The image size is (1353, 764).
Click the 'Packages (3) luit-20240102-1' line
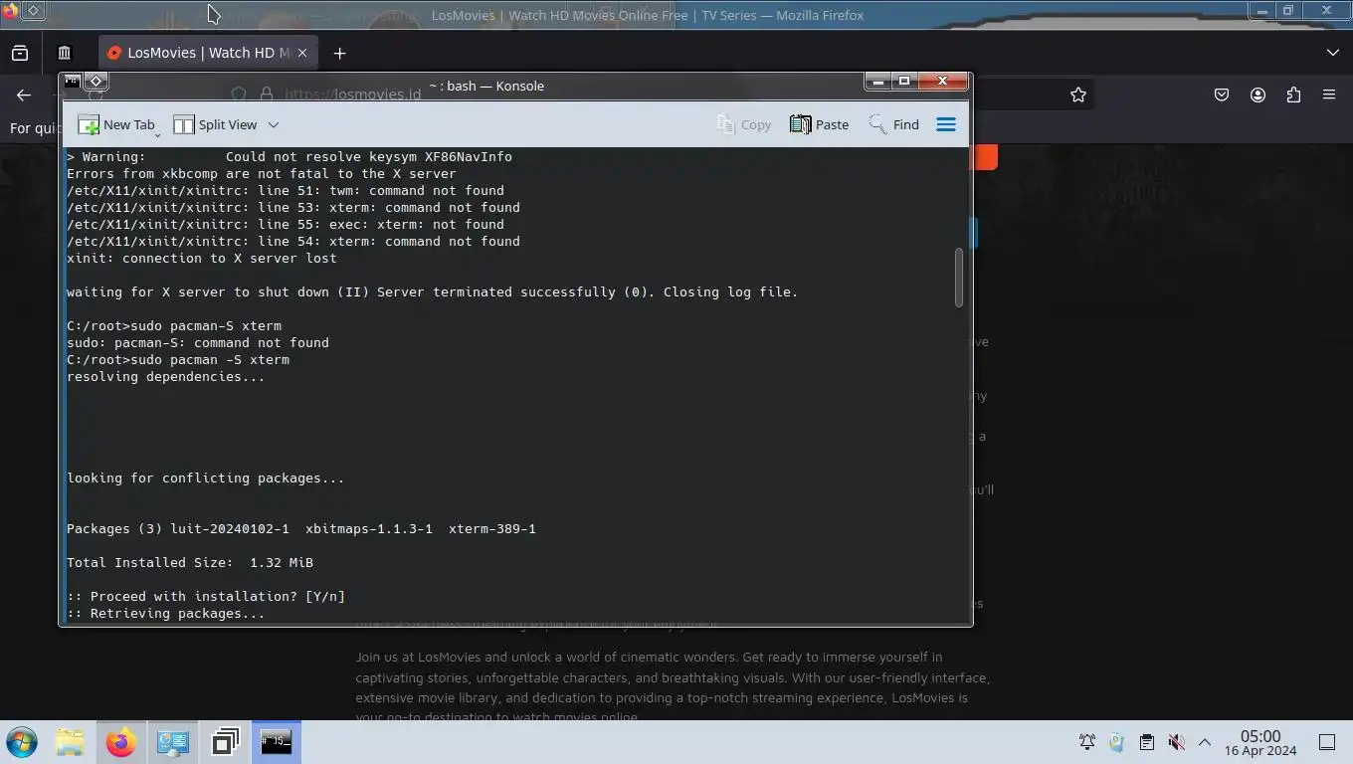tap(301, 529)
